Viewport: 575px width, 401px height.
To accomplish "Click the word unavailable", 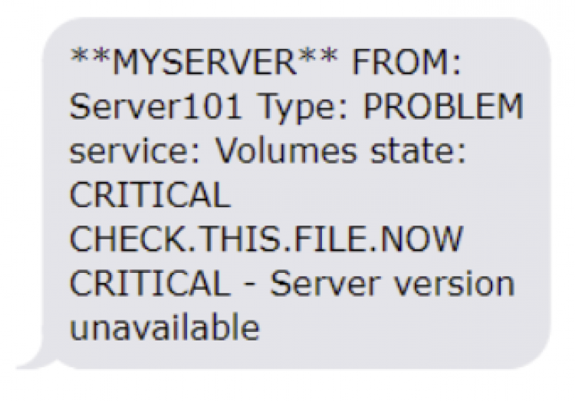I will (x=165, y=327).
